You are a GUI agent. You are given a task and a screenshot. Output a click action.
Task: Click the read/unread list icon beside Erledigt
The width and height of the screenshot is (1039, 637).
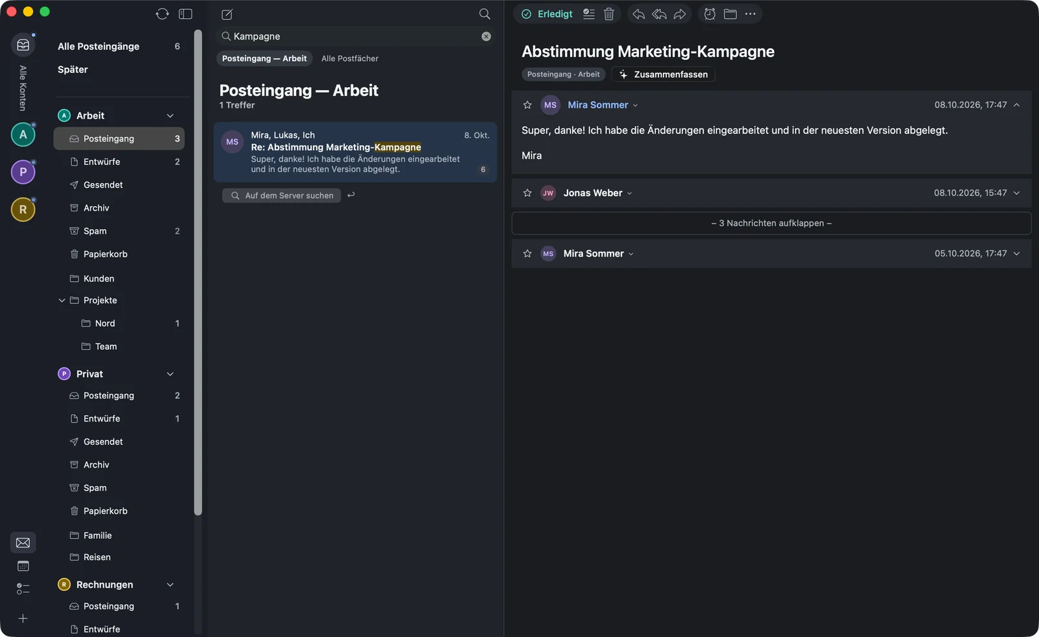tap(589, 14)
